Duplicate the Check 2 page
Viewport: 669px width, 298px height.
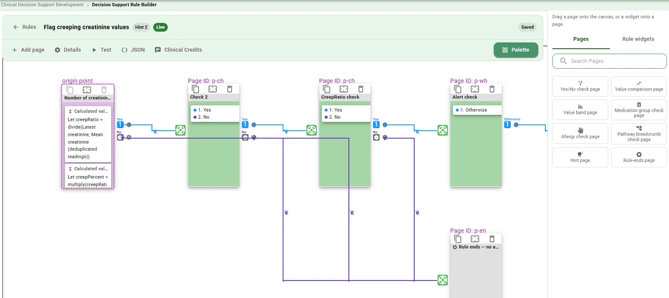pyautogui.click(x=196, y=89)
